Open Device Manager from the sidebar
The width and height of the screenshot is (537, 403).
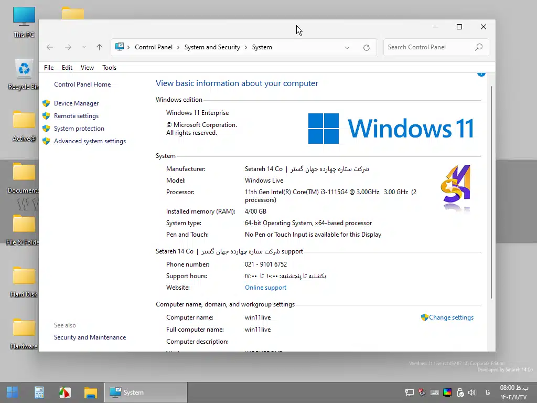pos(76,103)
